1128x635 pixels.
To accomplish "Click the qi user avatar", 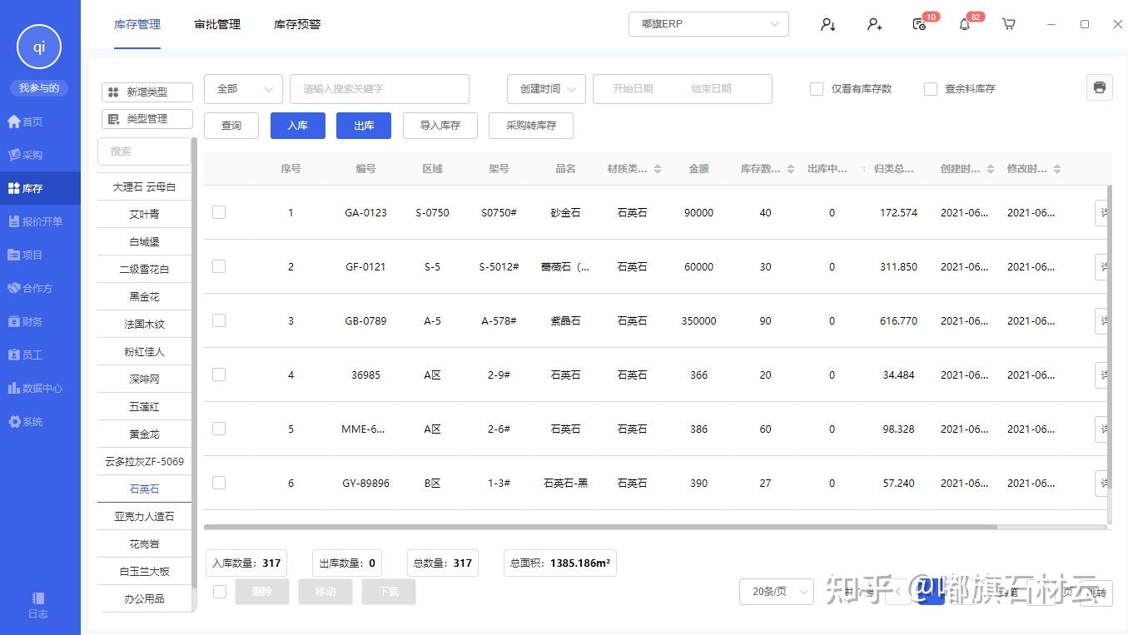I will pos(39,47).
